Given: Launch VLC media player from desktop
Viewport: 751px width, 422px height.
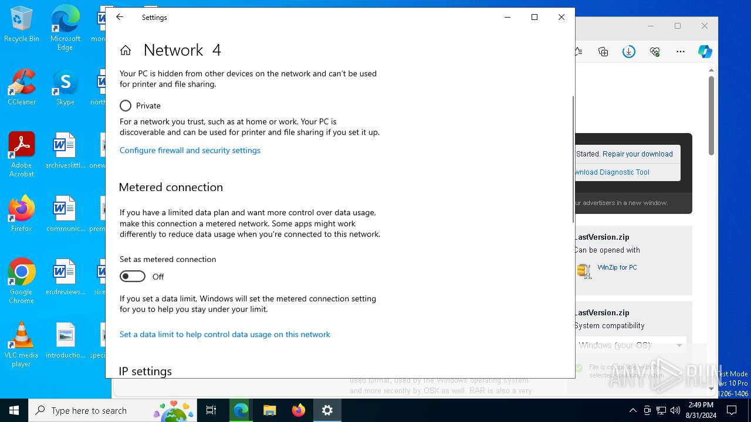Looking at the screenshot, I should tap(22, 345).
